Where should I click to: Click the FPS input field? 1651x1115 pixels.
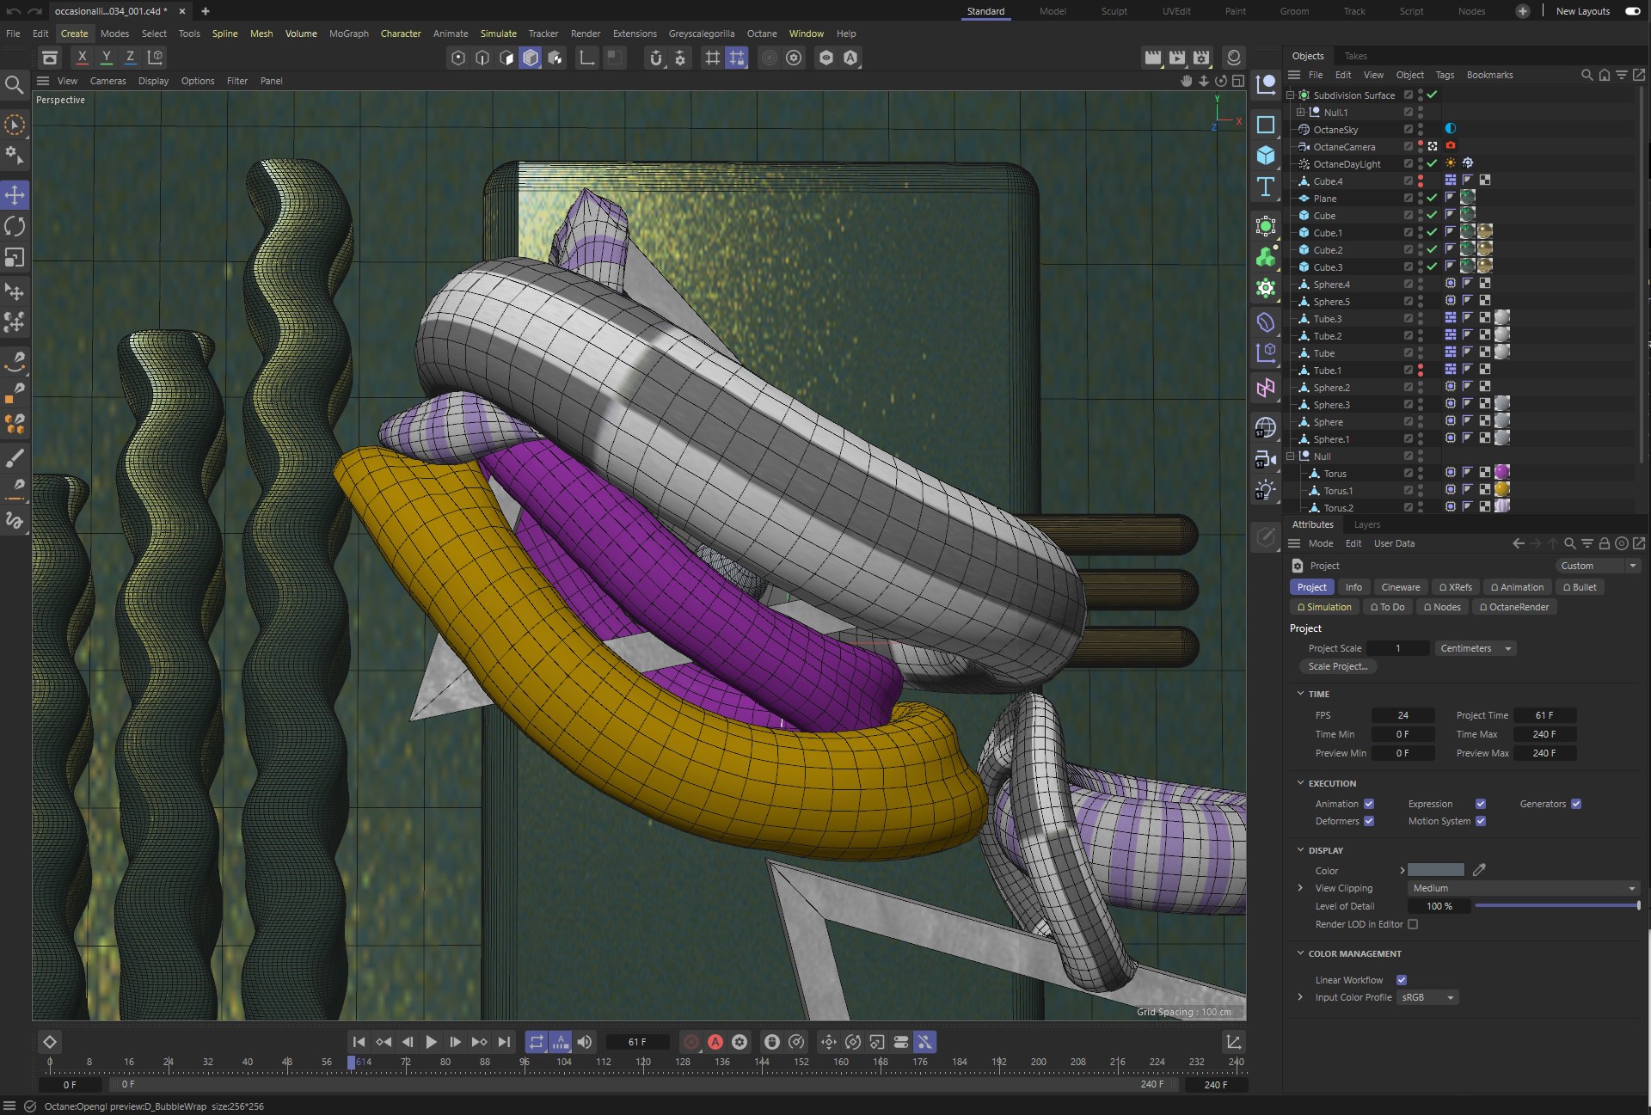tap(1402, 715)
